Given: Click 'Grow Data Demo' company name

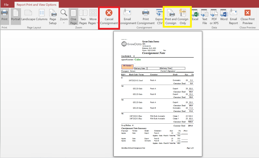Looking at the screenshot, I should click(151, 42).
